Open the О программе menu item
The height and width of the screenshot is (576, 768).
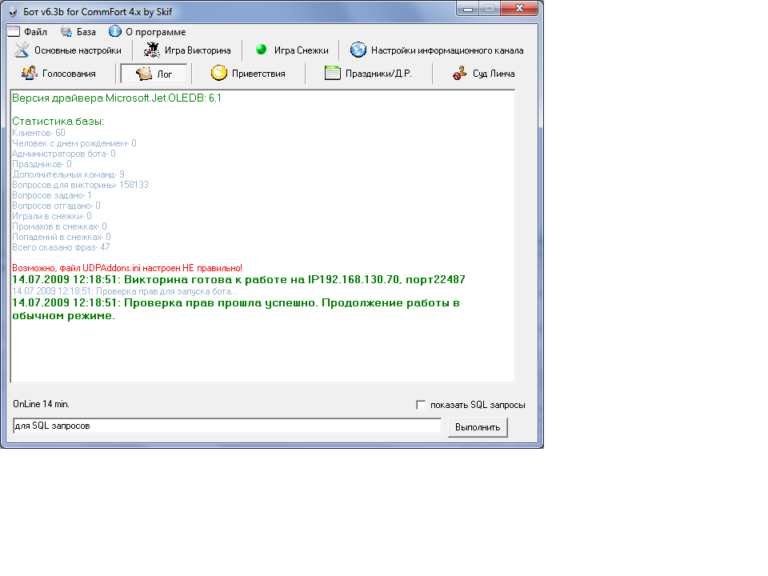[x=155, y=32]
